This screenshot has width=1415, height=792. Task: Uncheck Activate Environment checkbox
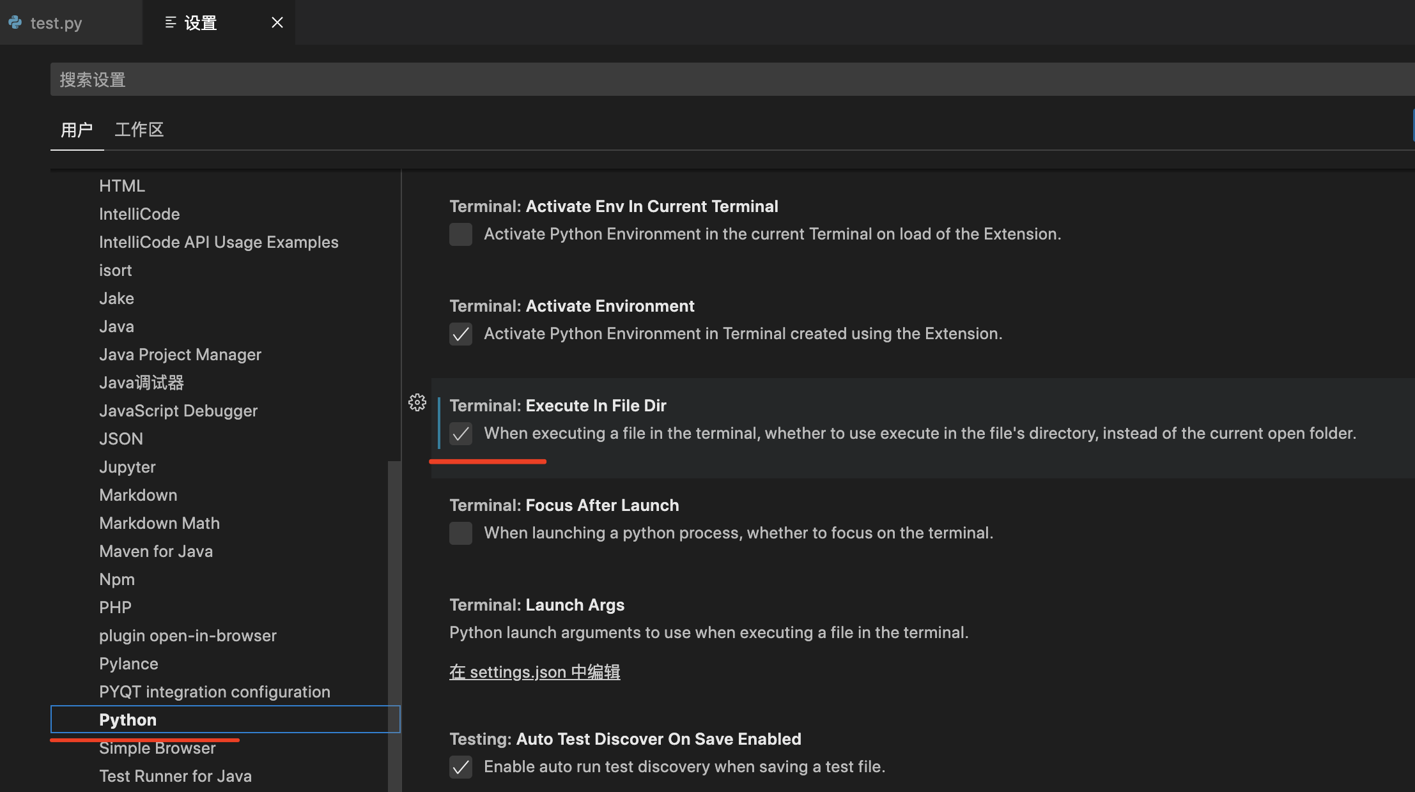pyautogui.click(x=460, y=334)
